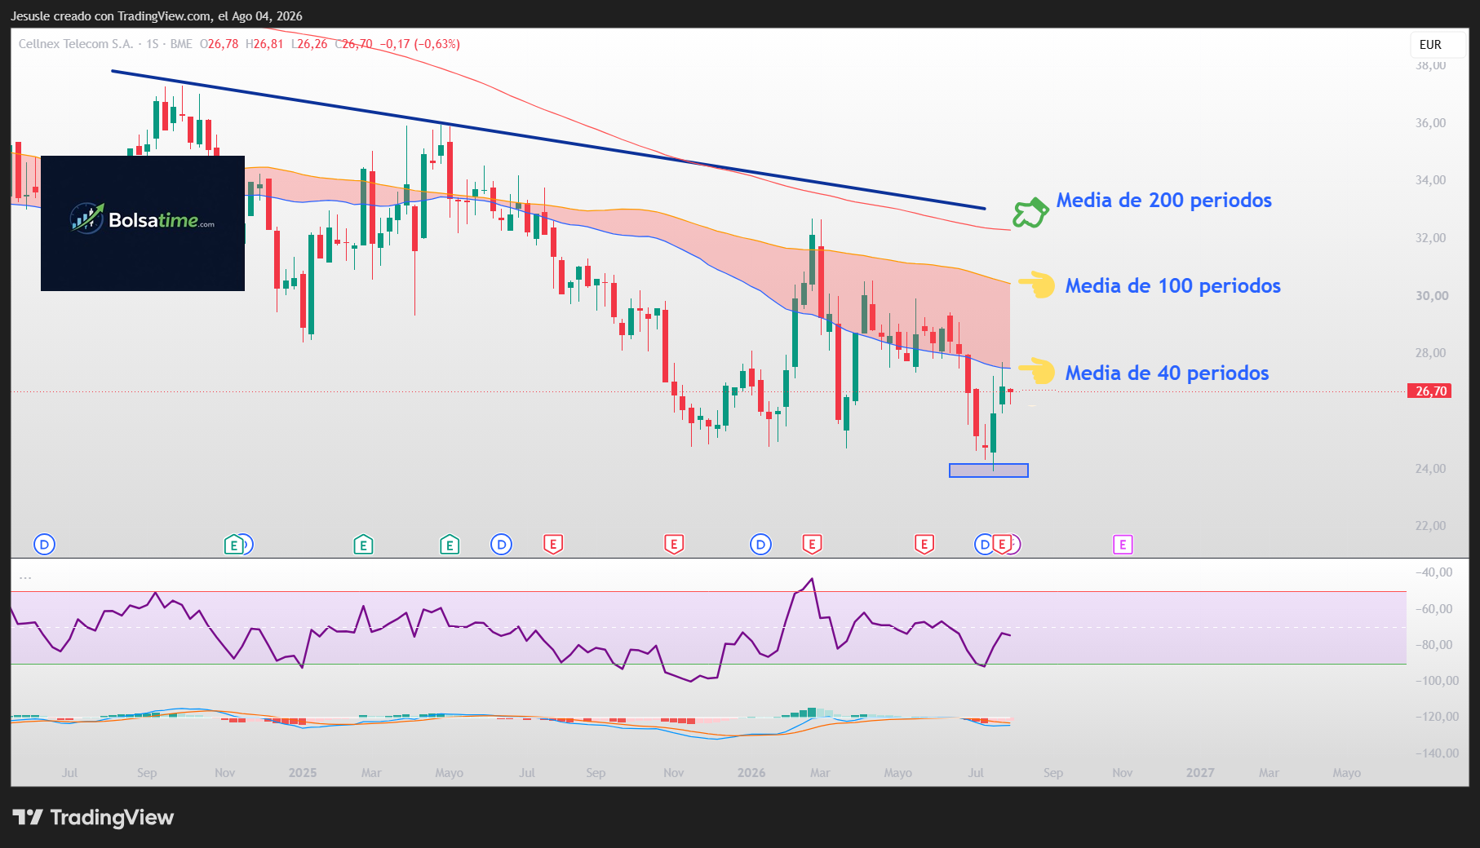
Task: Select the green earnings marker near Mar 2025
Action: click(x=363, y=545)
